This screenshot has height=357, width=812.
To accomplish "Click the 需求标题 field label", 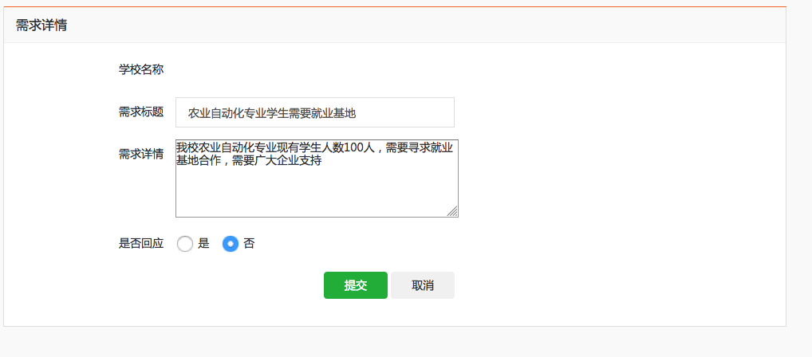I will pos(141,112).
